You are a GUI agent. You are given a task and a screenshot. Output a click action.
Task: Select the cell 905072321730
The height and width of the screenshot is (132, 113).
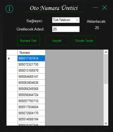click(31, 64)
